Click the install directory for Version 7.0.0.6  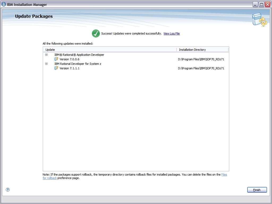201,59
